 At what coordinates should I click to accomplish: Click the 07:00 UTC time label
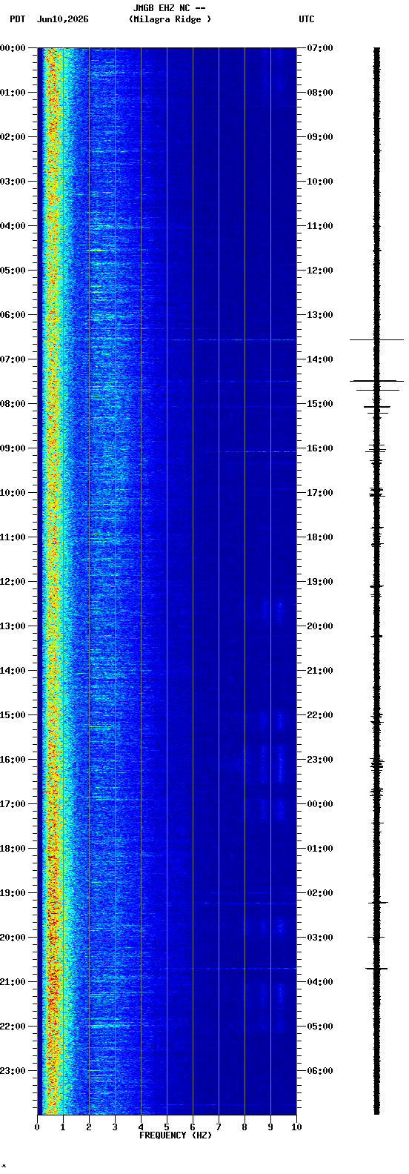(x=320, y=48)
